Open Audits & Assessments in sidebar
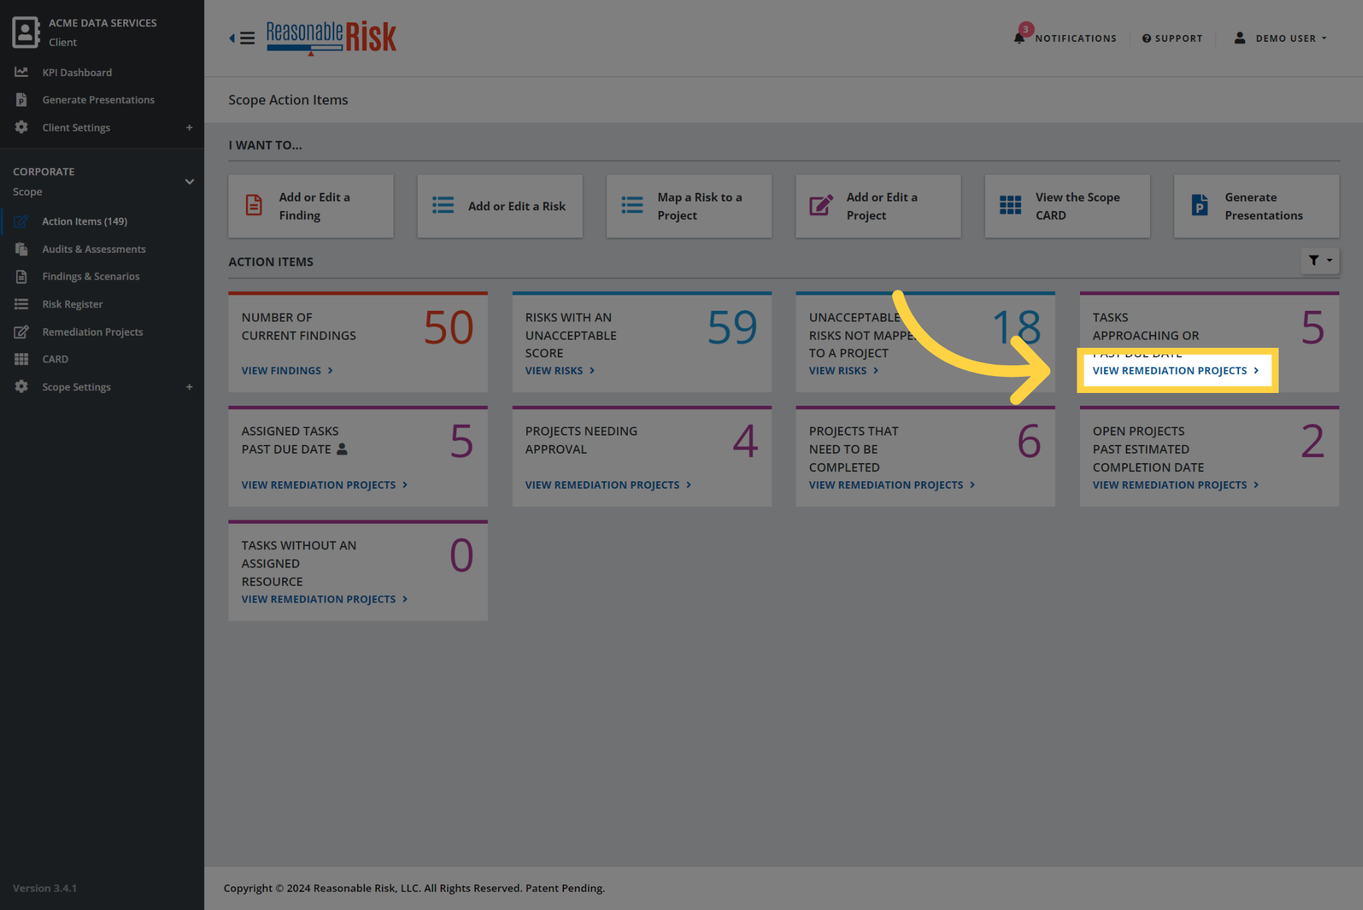1363x910 pixels. pyautogui.click(x=94, y=249)
